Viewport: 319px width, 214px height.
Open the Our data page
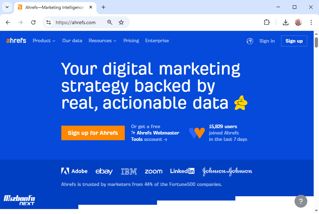pos(72,41)
